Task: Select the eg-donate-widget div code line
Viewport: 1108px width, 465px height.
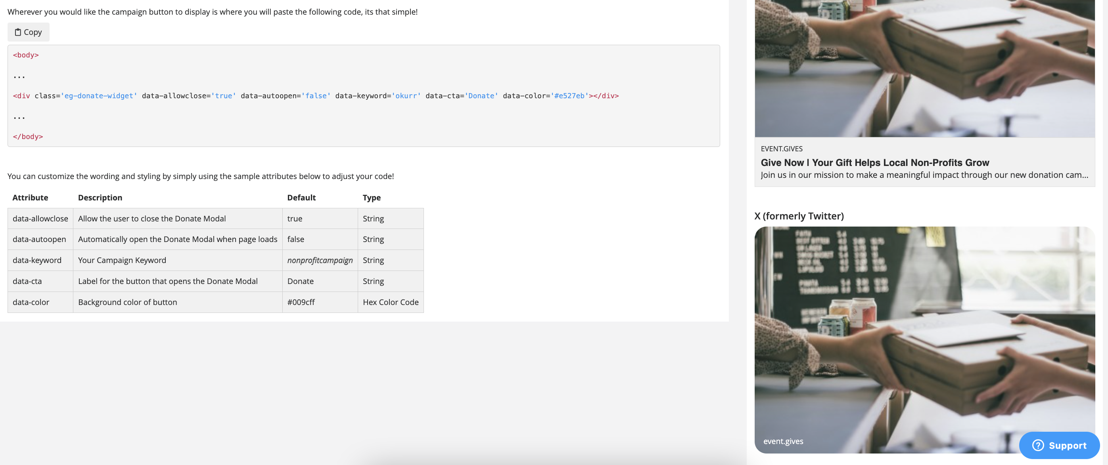Action: [x=316, y=96]
